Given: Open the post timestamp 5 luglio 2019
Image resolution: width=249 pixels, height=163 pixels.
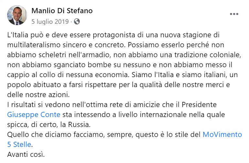Looking at the screenshot, I should click(x=50, y=22).
